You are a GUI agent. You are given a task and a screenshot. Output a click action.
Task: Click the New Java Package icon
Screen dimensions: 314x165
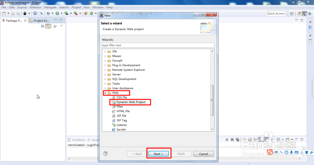pos(86,13)
